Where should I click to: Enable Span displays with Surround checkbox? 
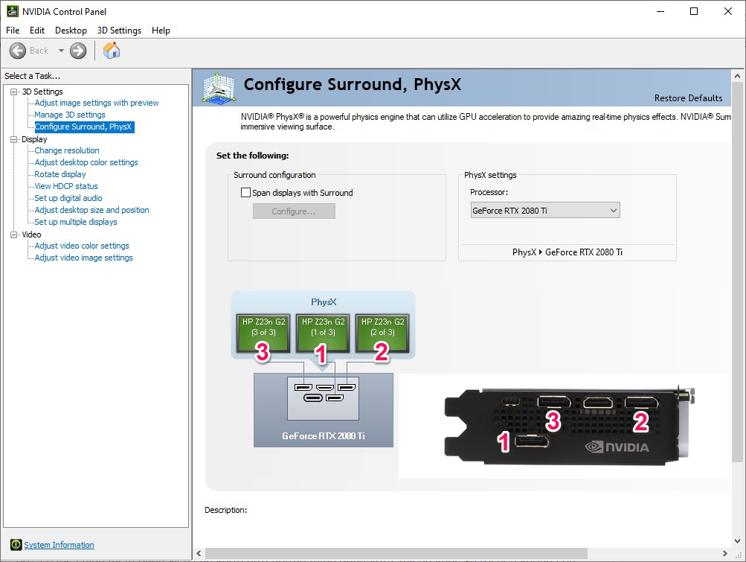(245, 192)
